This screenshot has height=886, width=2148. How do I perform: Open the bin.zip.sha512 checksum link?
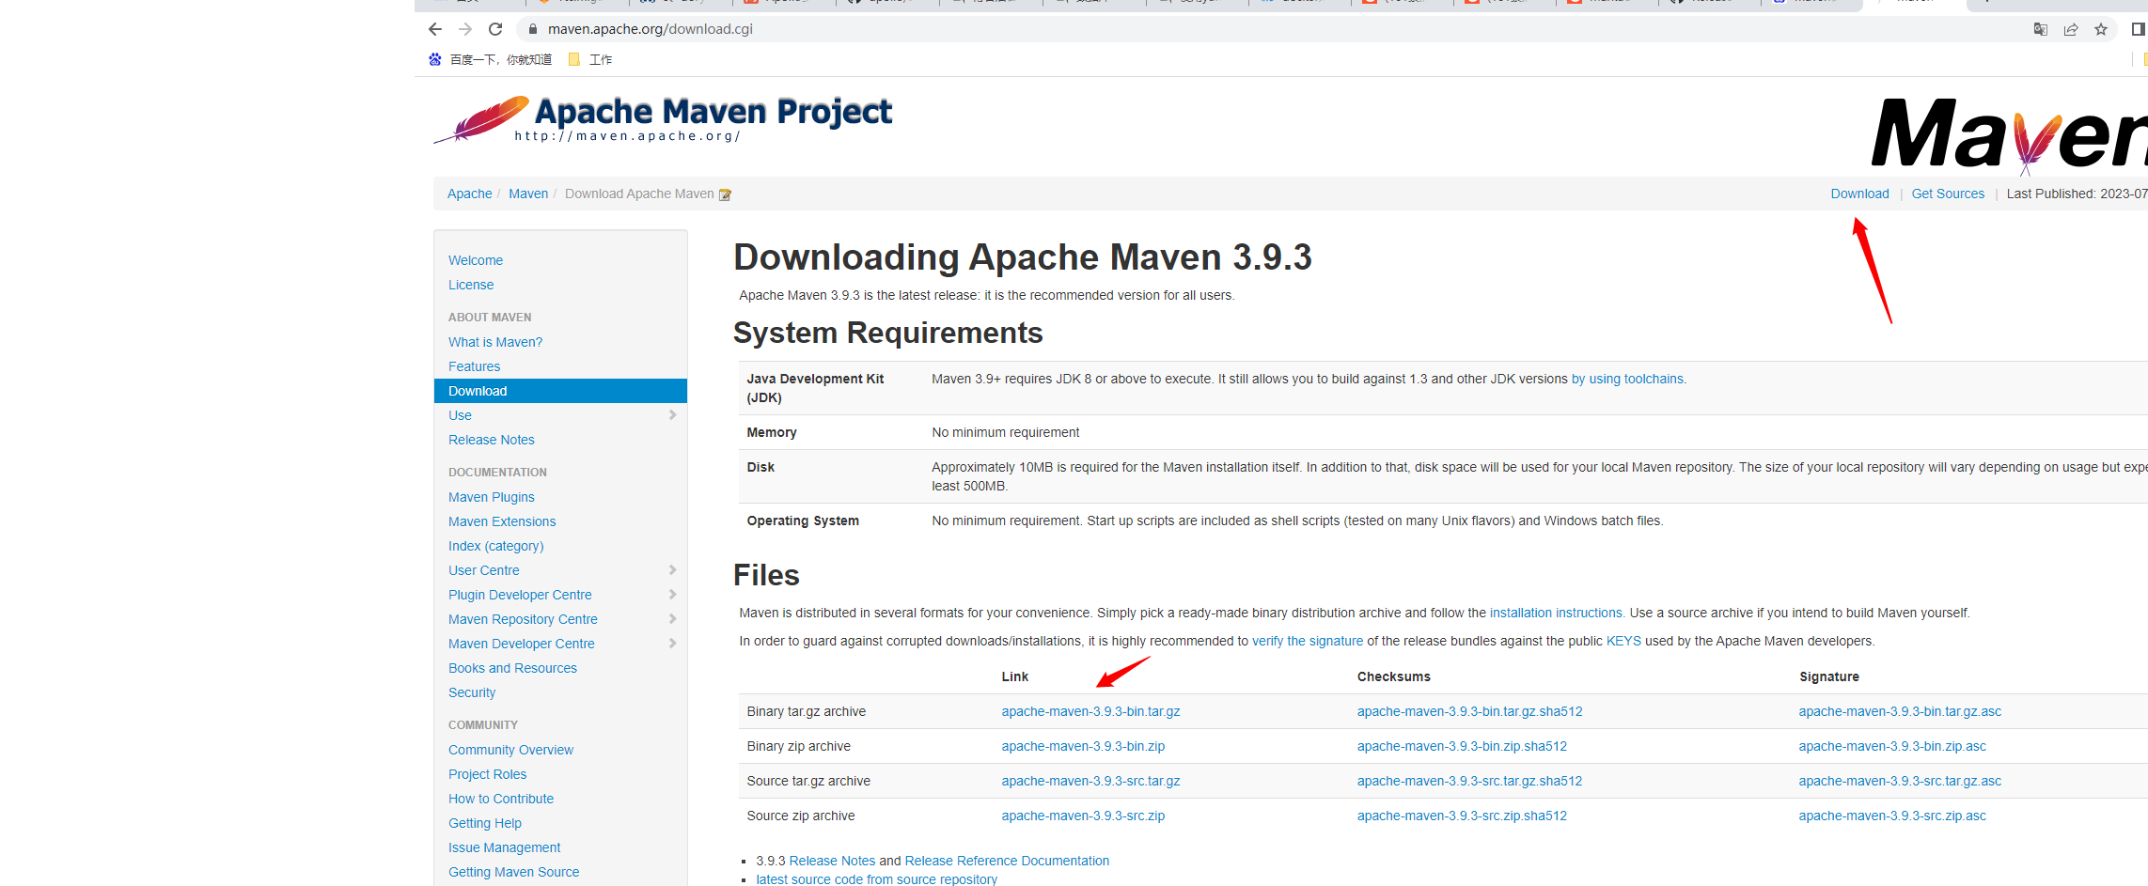pyautogui.click(x=1462, y=746)
